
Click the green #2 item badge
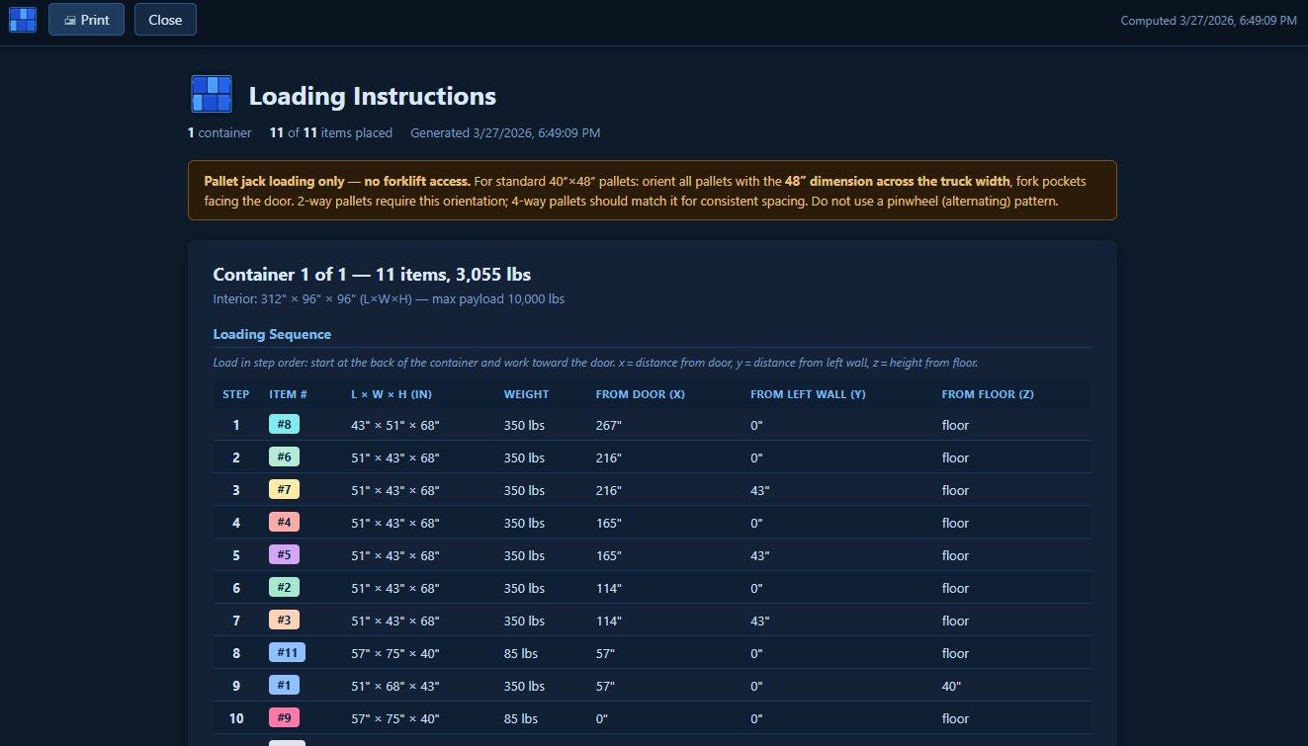[x=284, y=586]
